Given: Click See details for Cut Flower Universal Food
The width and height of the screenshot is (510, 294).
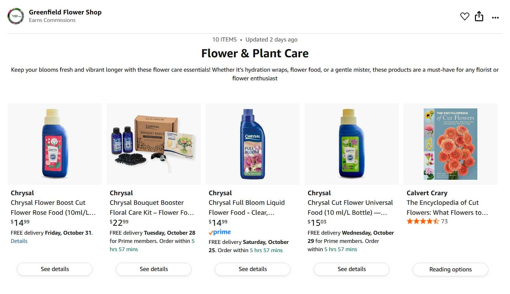Looking at the screenshot, I should point(351,269).
